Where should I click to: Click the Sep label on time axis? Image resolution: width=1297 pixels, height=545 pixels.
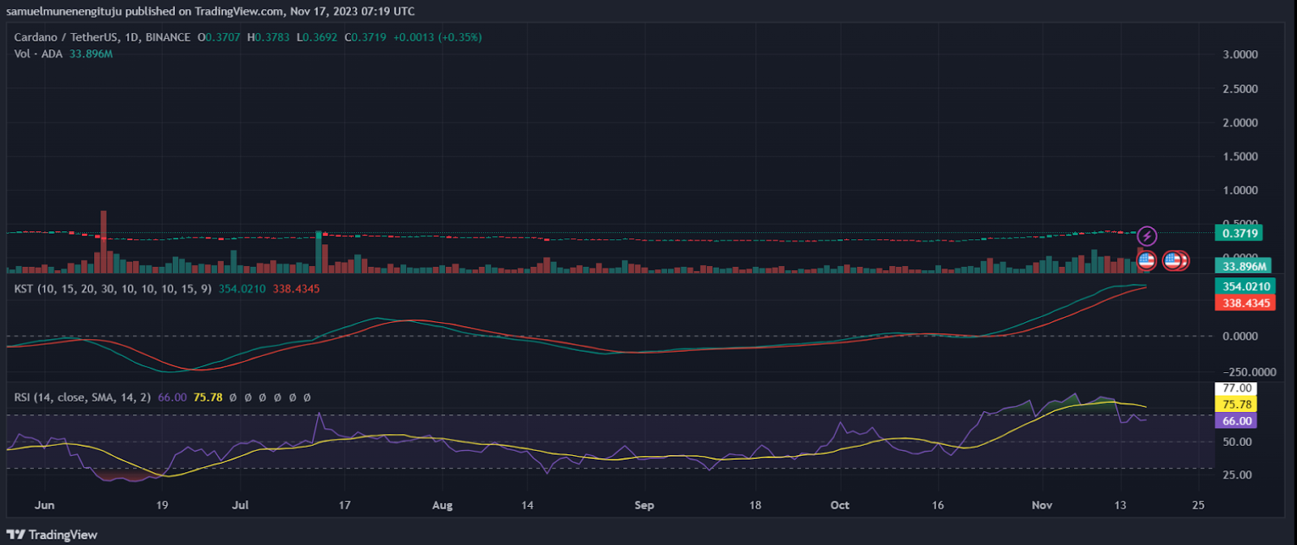pos(644,505)
